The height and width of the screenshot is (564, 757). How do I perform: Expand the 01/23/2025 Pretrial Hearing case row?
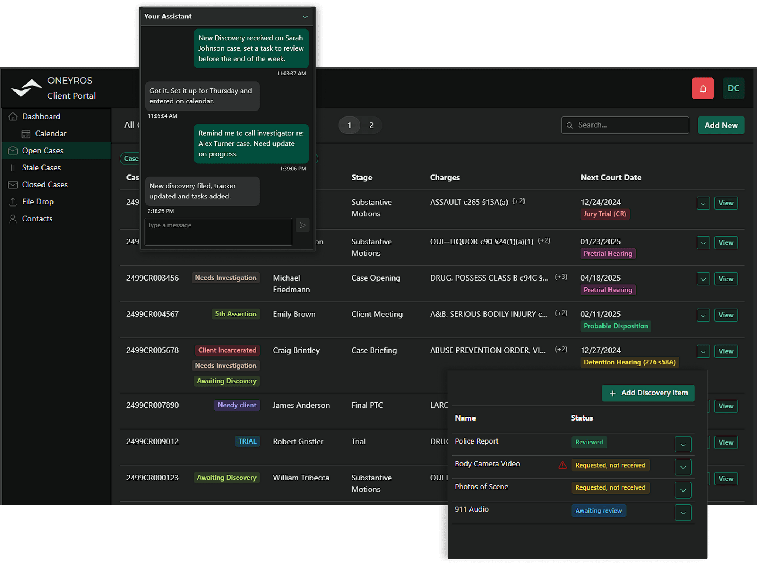[703, 243]
